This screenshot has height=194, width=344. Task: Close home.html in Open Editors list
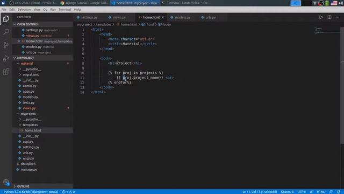click(x=19, y=41)
